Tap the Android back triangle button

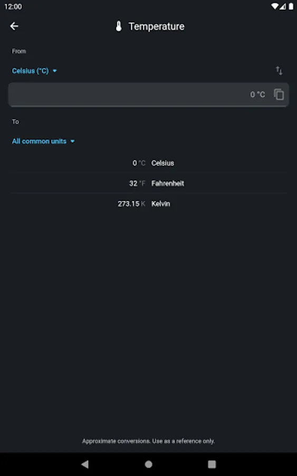85,464
